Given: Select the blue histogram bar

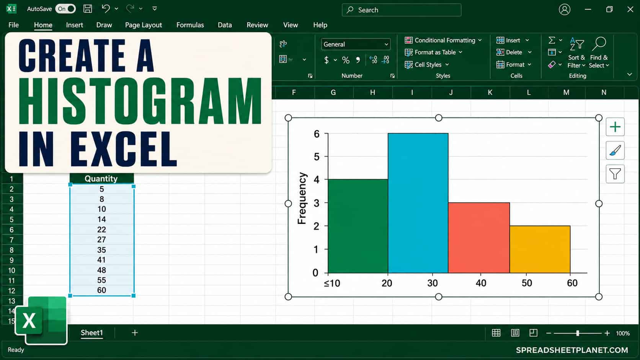Looking at the screenshot, I should 418,203.
